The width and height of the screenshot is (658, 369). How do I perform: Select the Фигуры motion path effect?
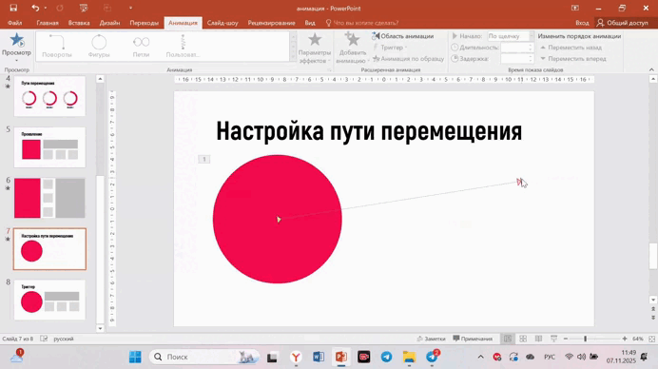99,47
